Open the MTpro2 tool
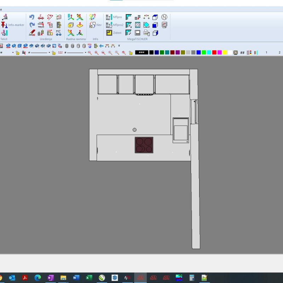The width and height of the screenshot is (283, 283). point(115,25)
